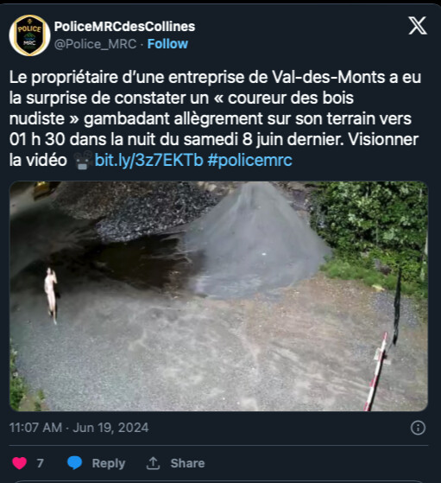441x483 pixels.
Task: Follow the @Police_MRC account
Action: pyautogui.click(x=167, y=44)
